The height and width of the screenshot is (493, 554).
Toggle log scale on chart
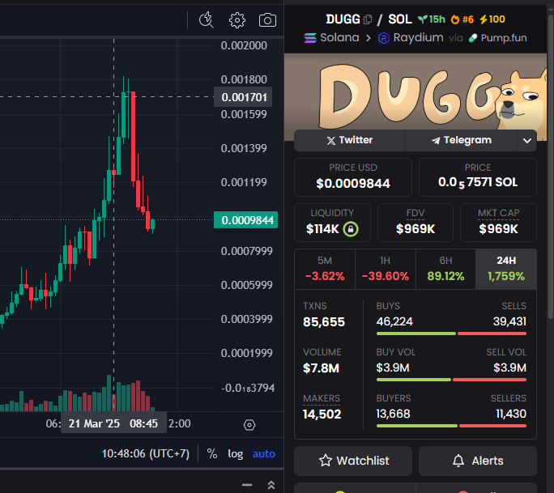(236, 454)
